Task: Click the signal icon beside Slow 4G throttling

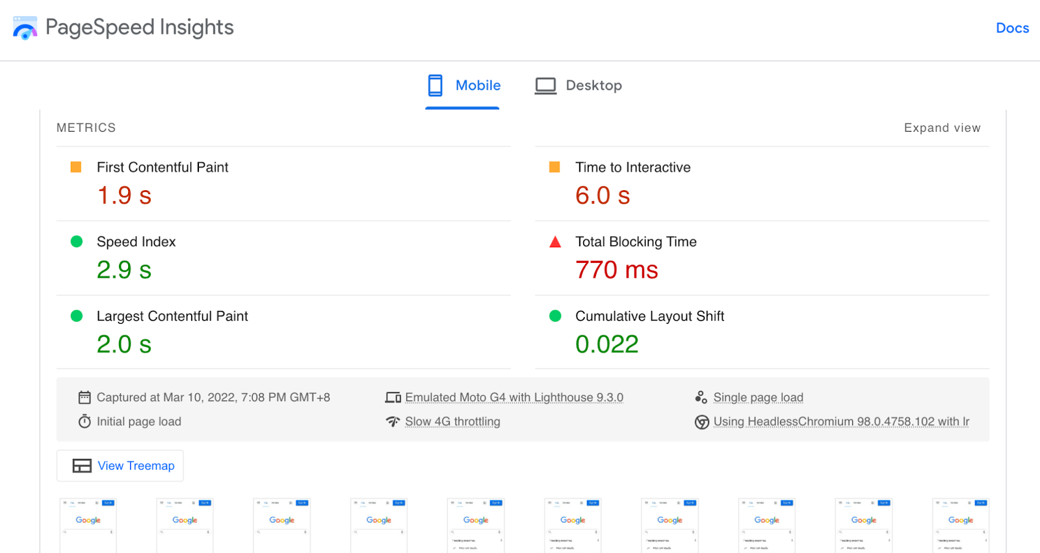Action: 393,421
